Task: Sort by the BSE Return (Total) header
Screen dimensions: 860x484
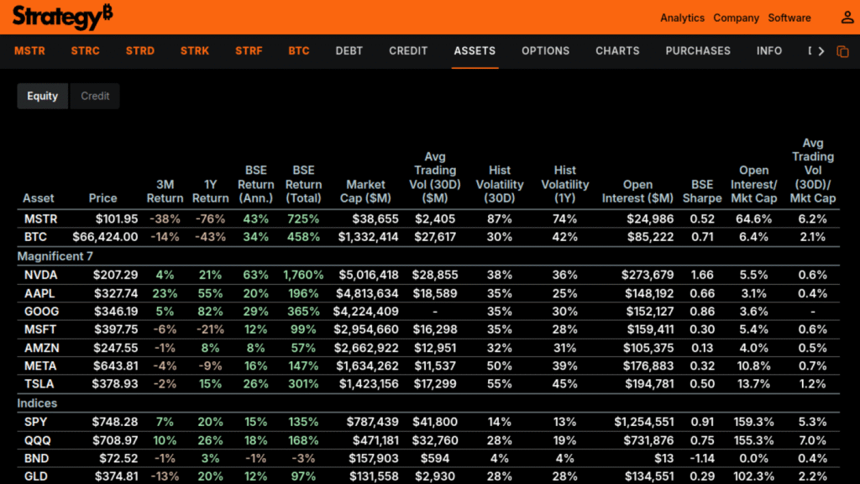Action: click(x=303, y=184)
